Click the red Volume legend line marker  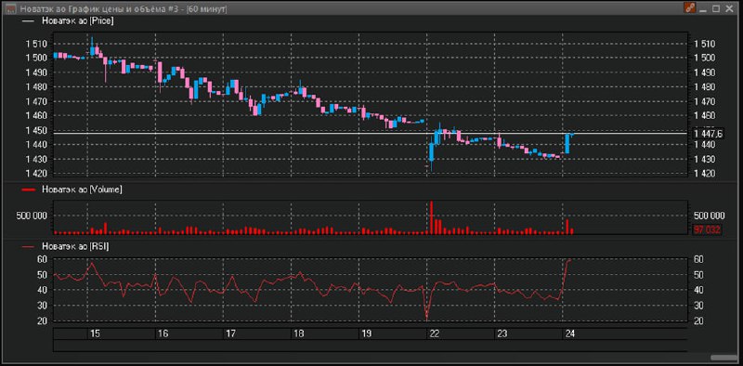29,190
